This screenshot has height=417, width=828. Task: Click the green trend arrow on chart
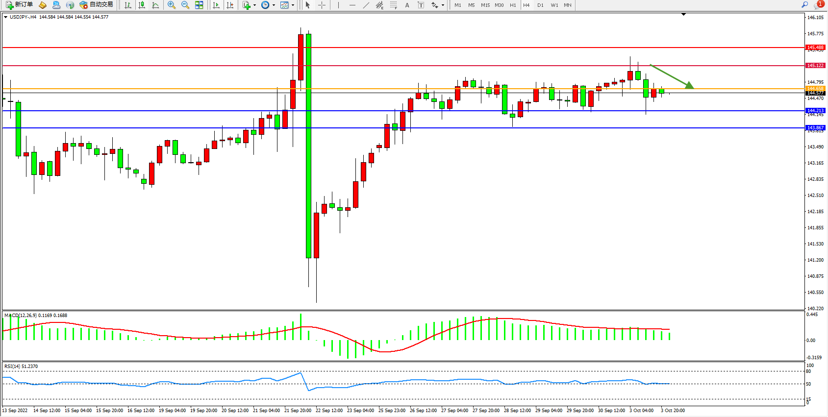pos(672,76)
